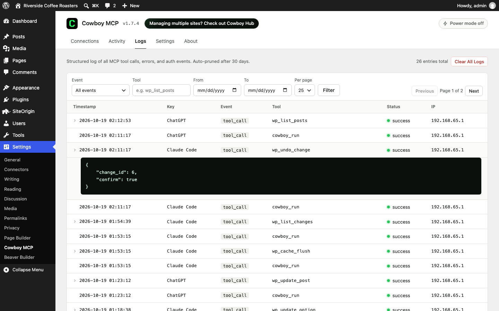The width and height of the screenshot is (499, 311).
Task: Open the admin user avatar
Action: point(492,6)
